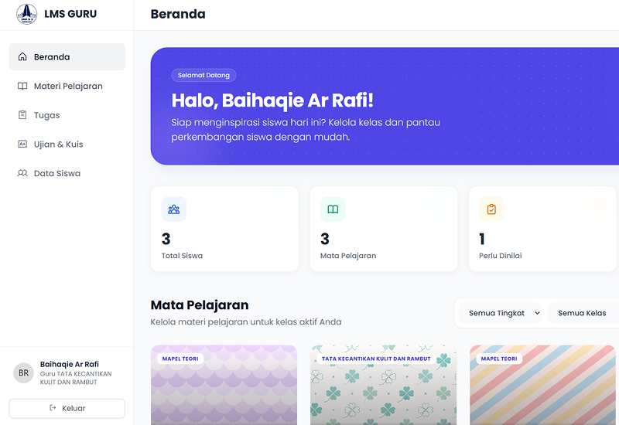
Task: Open the Semua Tingkat dropdown
Action: pos(500,313)
